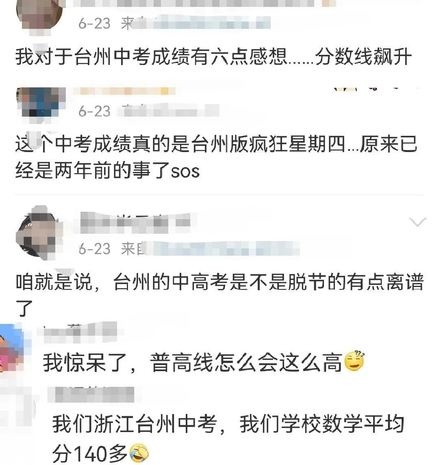The width and height of the screenshot is (439, 465).
Task: Click the 6-23 date of third comment
Action: pyautogui.click(x=94, y=248)
